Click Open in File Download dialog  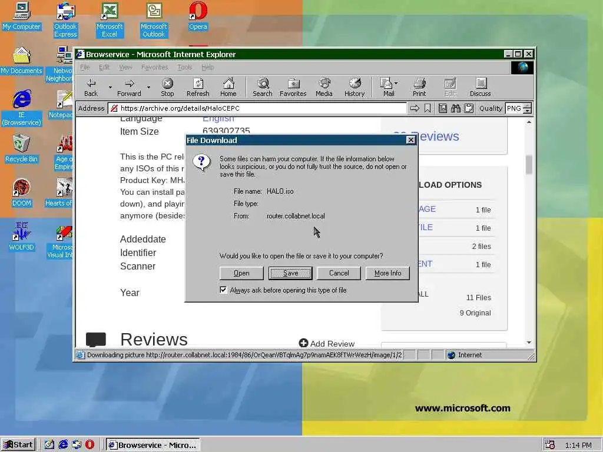(x=241, y=273)
